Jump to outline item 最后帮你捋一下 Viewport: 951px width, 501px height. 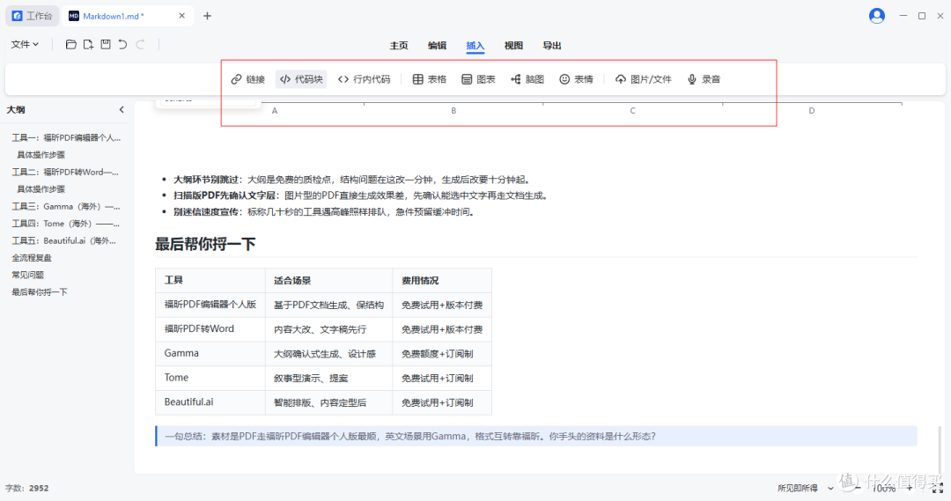[40, 291]
